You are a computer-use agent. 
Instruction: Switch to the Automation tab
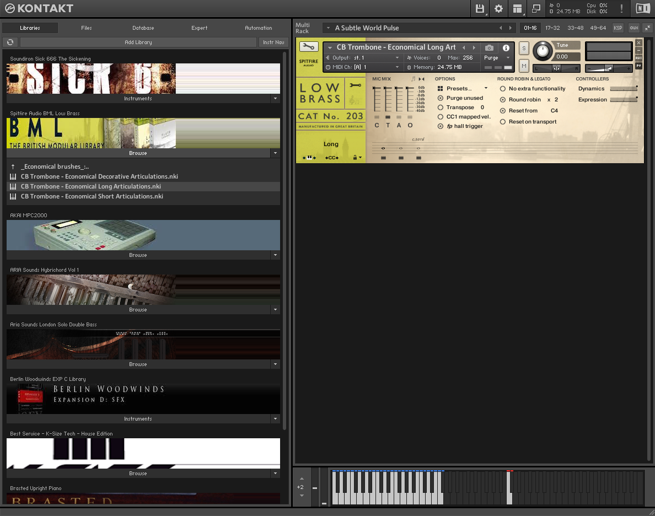click(258, 28)
